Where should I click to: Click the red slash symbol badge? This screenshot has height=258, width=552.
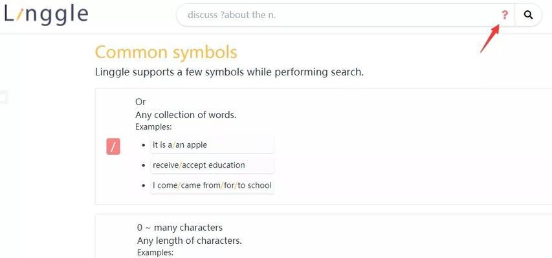[x=113, y=146]
